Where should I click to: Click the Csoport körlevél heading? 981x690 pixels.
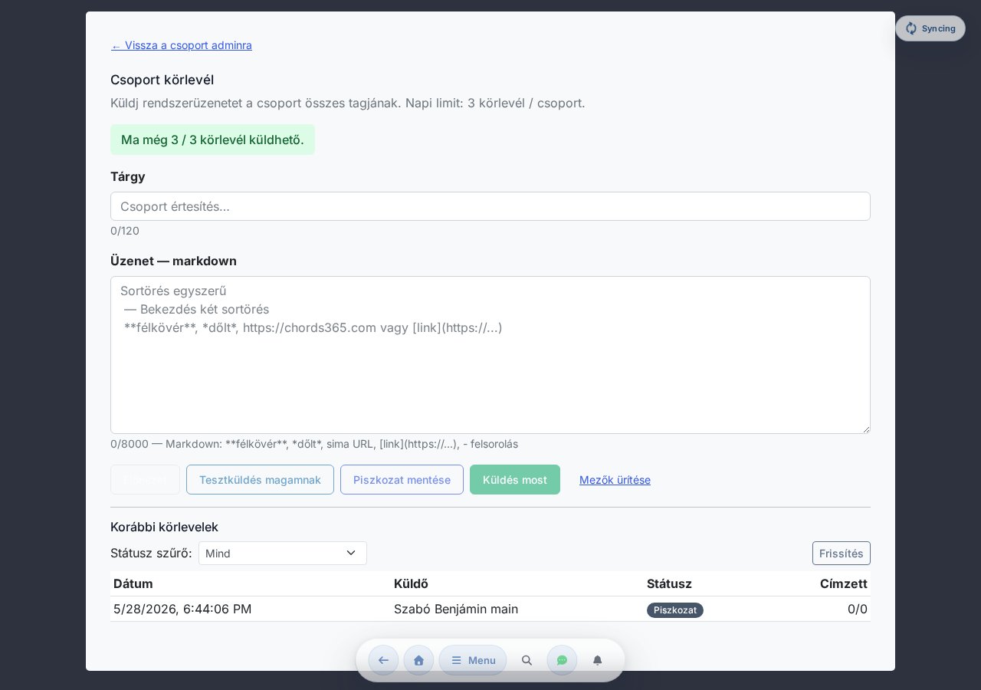pos(162,80)
